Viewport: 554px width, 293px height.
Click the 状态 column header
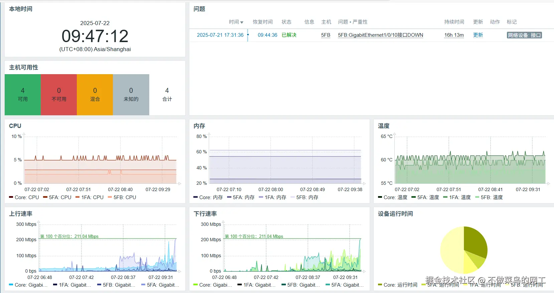pyautogui.click(x=287, y=22)
